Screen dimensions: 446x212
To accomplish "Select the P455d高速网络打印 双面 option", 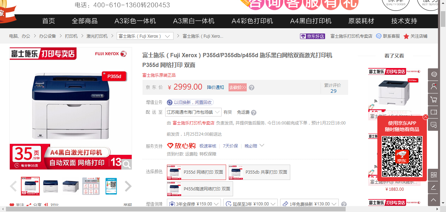I will [x=200, y=189].
